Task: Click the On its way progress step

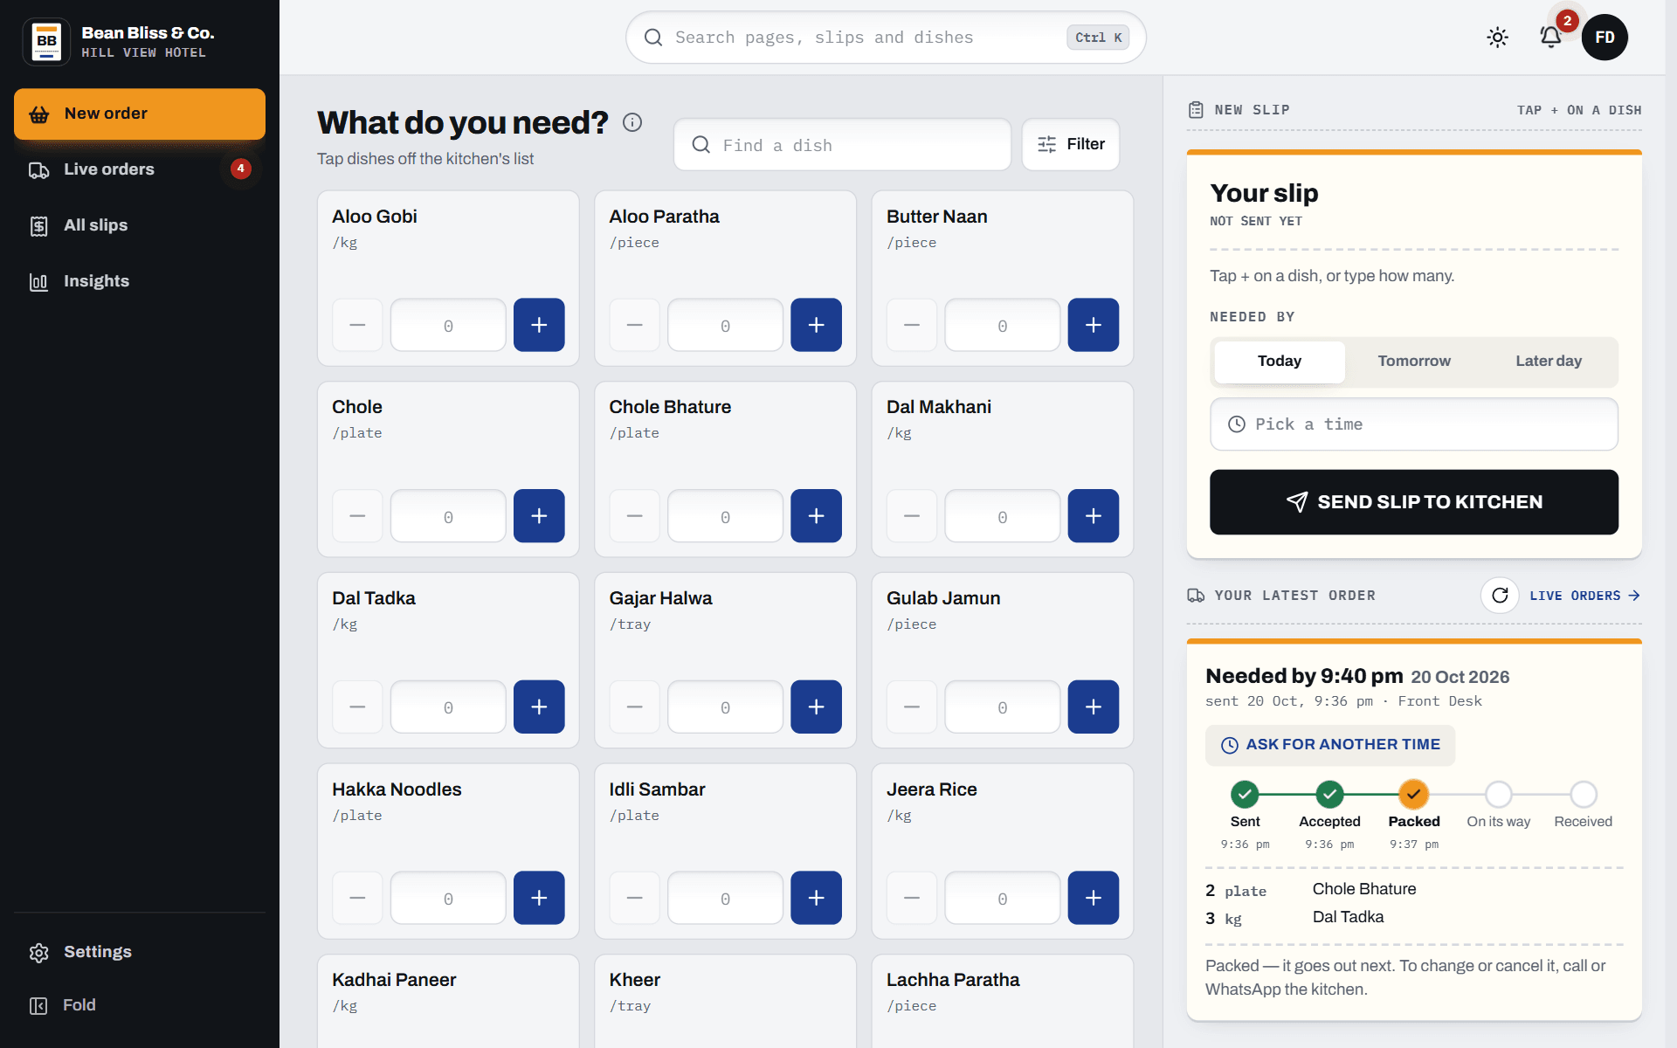Action: (1498, 795)
